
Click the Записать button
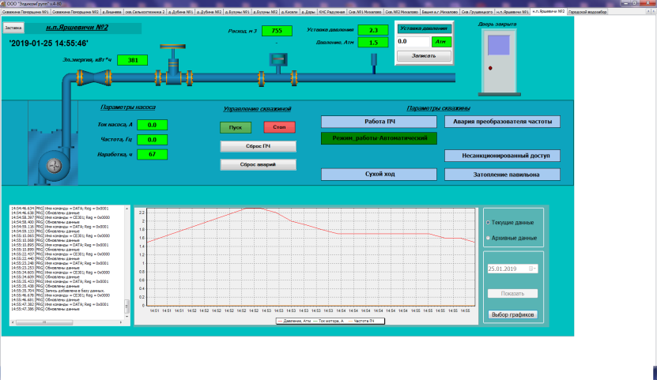coord(424,56)
